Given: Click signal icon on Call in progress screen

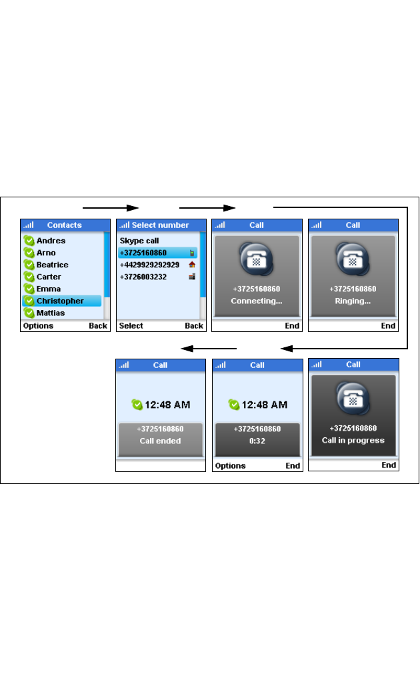Looking at the screenshot, I should [x=317, y=365].
